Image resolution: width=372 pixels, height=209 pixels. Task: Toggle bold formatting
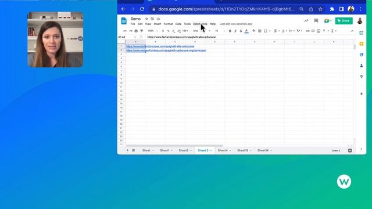coord(230,31)
